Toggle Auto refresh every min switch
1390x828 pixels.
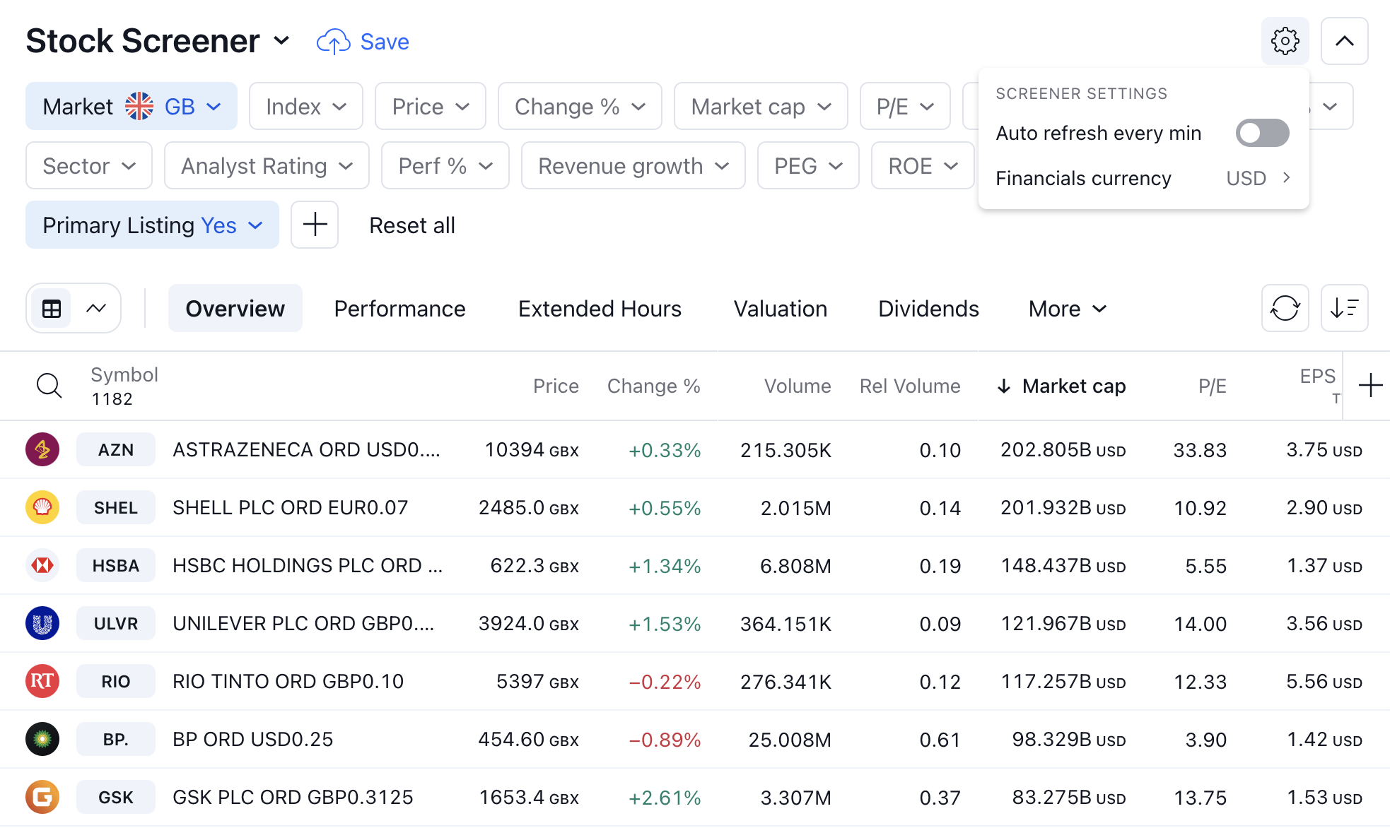(x=1262, y=133)
